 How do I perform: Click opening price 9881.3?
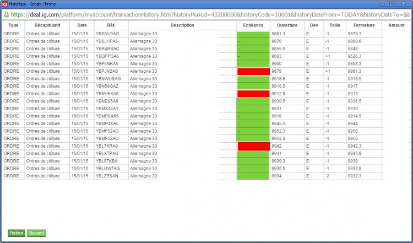click(278, 34)
